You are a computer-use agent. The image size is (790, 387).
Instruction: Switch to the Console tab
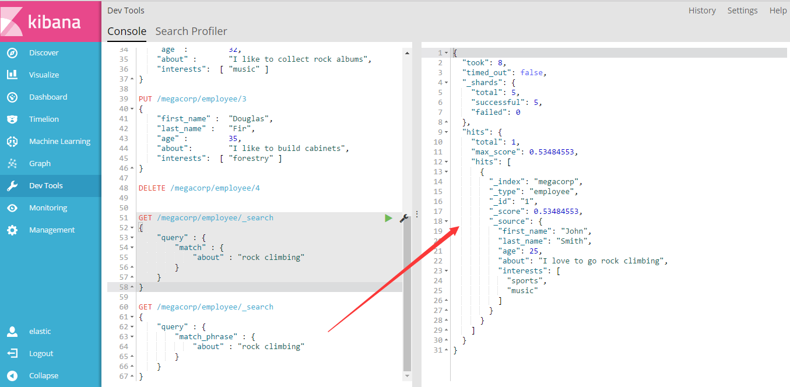[x=127, y=31]
